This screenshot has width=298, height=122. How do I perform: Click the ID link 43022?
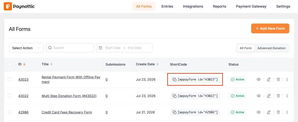(x=23, y=96)
